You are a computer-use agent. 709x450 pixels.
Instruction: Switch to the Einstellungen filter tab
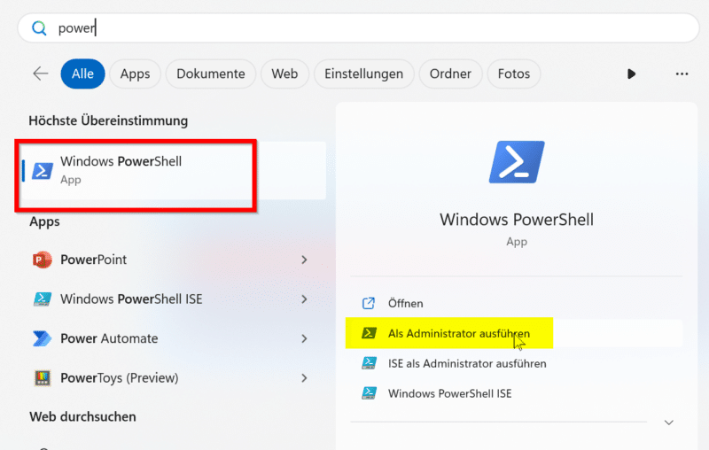pyautogui.click(x=364, y=74)
